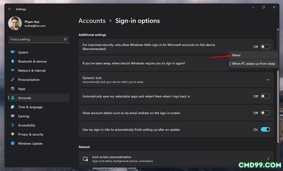Click Phạm Học profile picture
This screenshot has height=171, width=283.
tap(15, 23)
